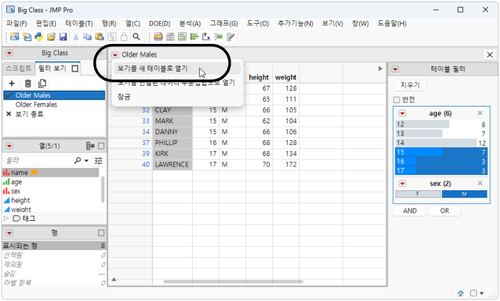Add a new filter view with plus
Image resolution: width=500 pixels, height=301 pixels.
(x=12, y=84)
